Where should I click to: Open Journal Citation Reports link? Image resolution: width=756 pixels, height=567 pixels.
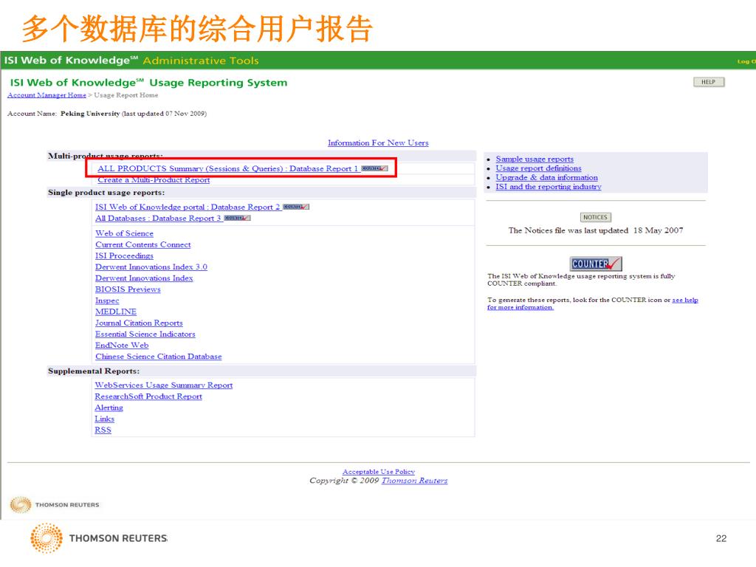pyautogui.click(x=139, y=323)
